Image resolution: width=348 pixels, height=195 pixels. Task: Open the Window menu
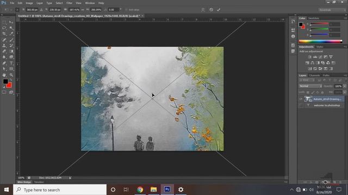pyautogui.click(x=90, y=3)
